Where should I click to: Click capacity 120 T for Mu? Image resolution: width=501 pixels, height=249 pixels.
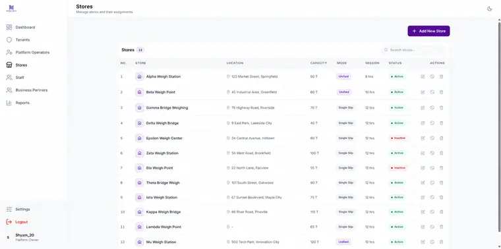[314, 242]
